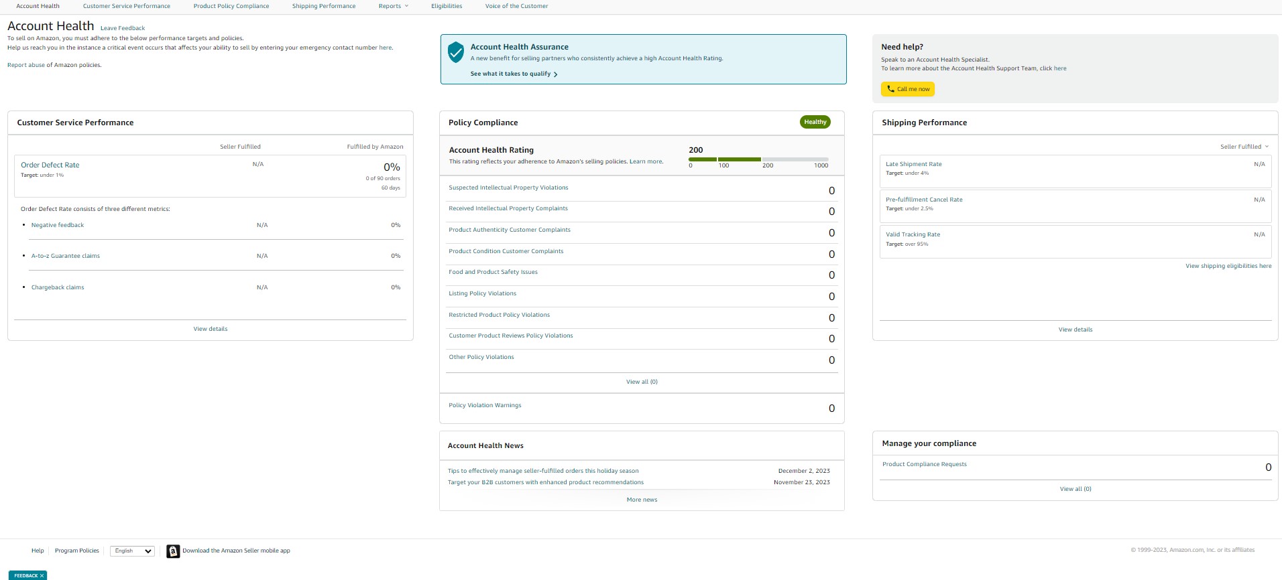
Task: Click View all (0) under Manage your compliance
Action: click(1075, 489)
